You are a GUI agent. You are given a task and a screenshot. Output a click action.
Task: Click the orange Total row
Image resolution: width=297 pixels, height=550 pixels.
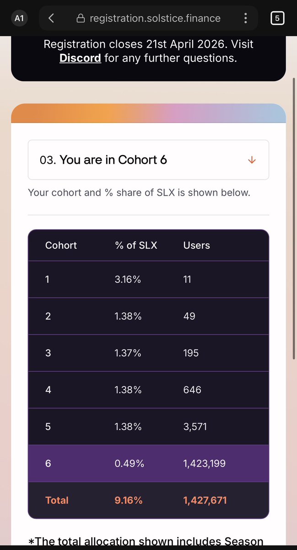[148, 500]
